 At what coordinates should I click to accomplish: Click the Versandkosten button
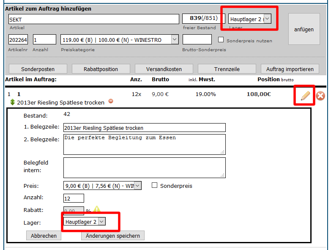pyautogui.click(x=164, y=69)
